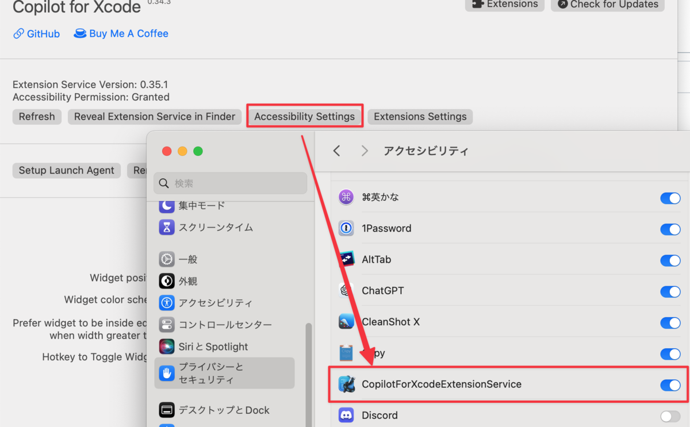Click the Discord app icon
This screenshot has width=690, height=427.
(x=346, y=415)
